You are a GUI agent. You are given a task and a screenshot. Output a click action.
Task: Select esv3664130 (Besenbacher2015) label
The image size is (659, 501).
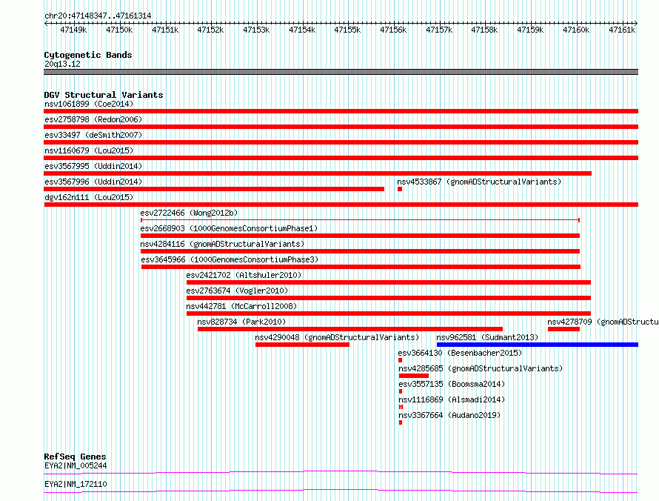point(460,353)
